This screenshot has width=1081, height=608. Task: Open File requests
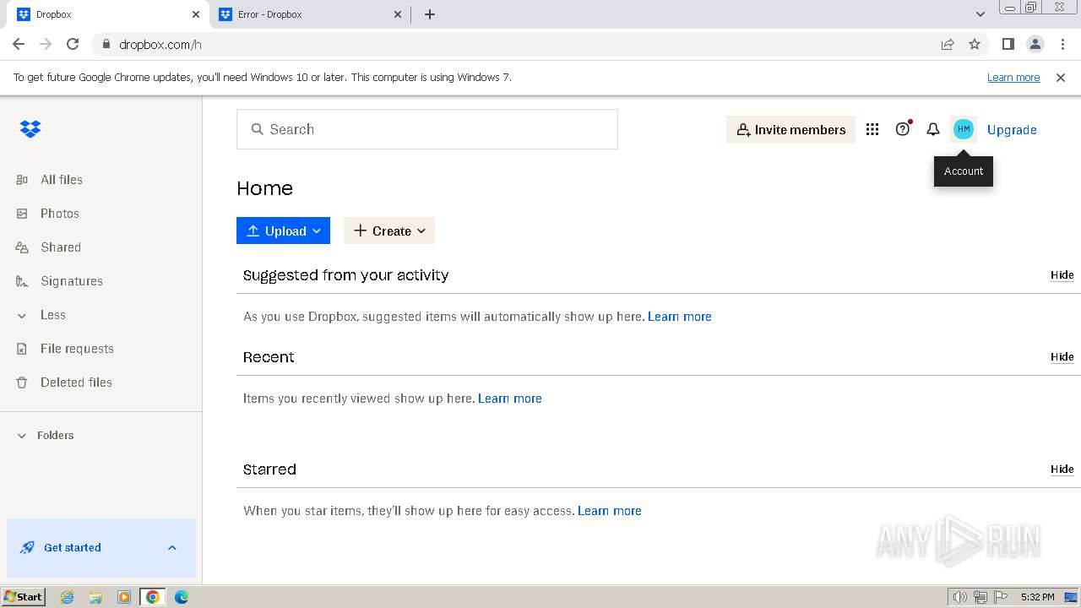coord(77,349)
